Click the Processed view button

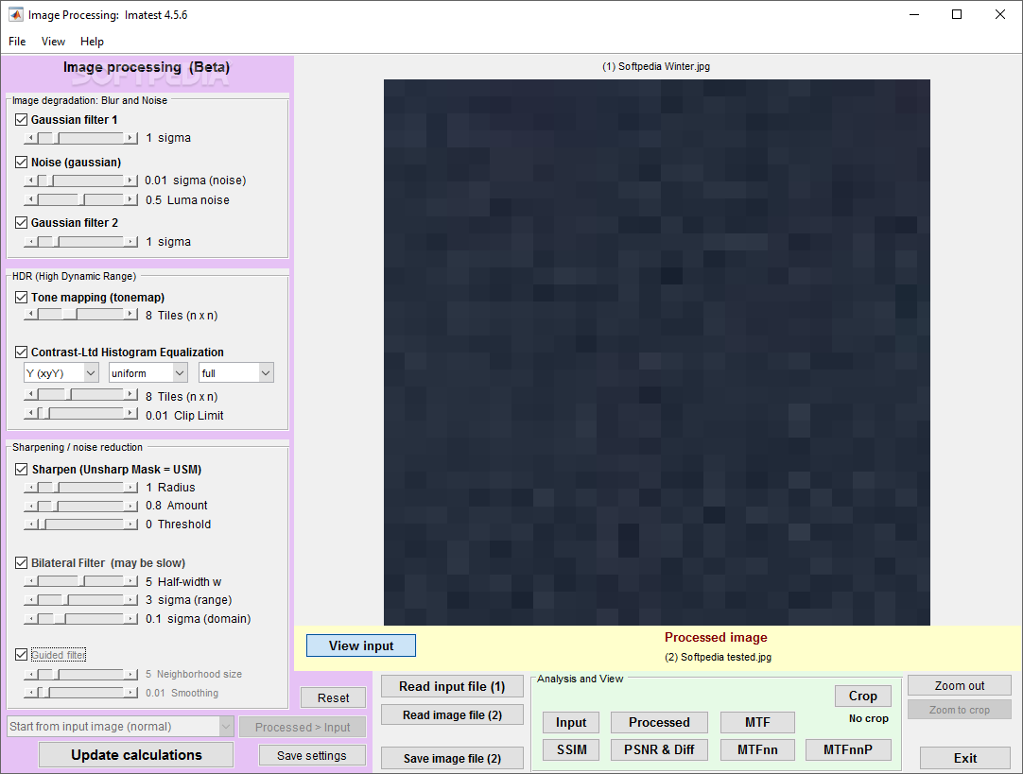click(x=659, y=722)
